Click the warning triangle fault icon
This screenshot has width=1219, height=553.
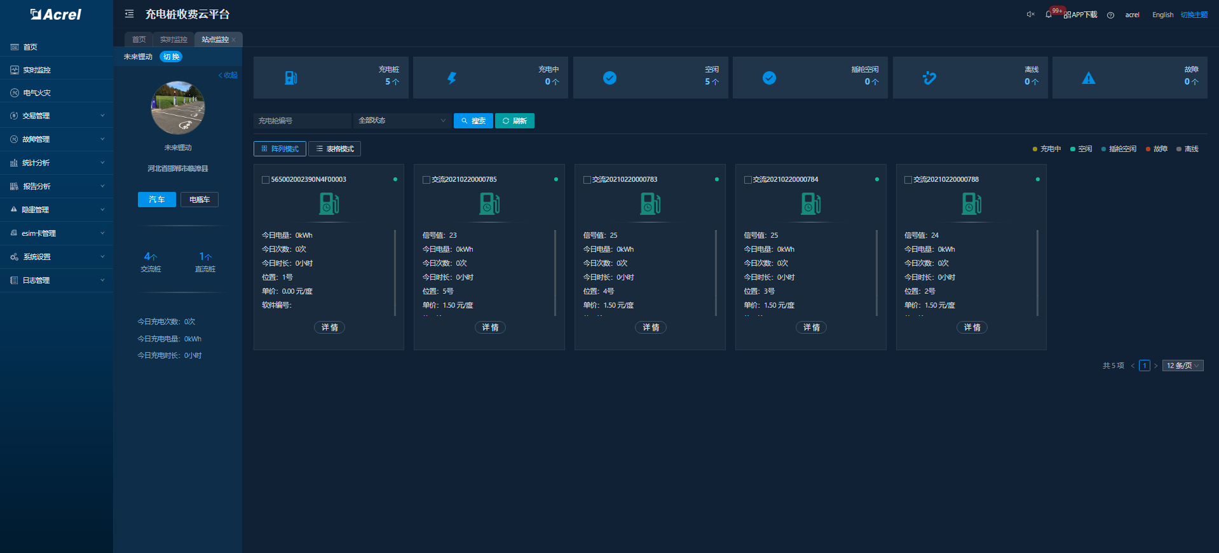coord(1089,78)
